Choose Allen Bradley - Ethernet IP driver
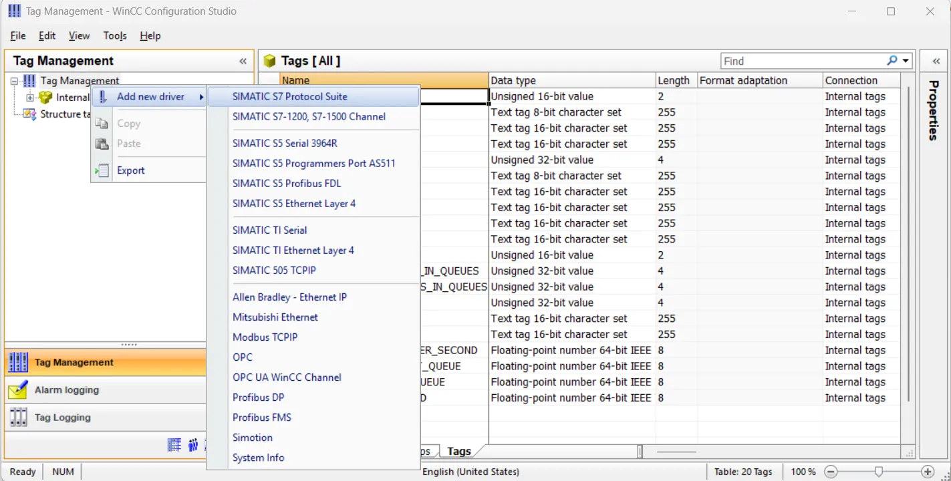Viewport: 951px width, 481px height. 313,297
